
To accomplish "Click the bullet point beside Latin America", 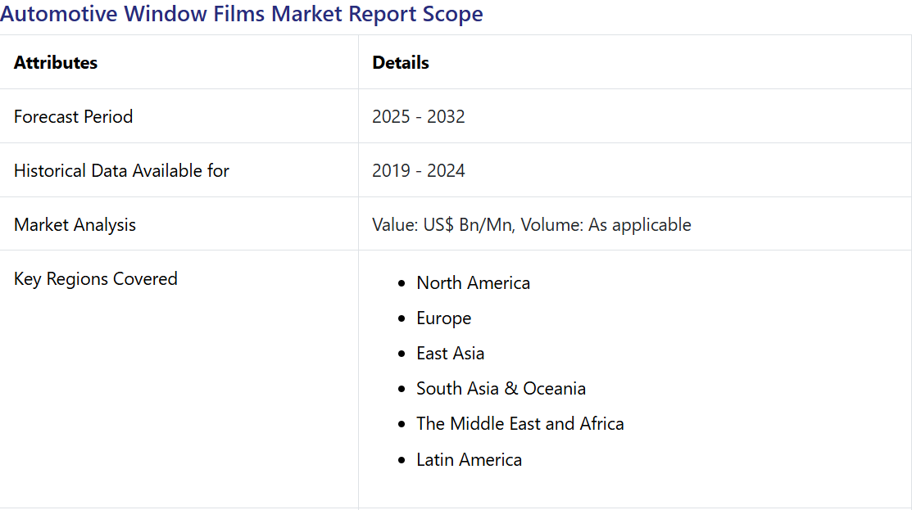I will point(401,460).
